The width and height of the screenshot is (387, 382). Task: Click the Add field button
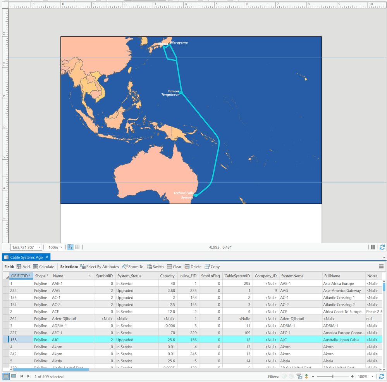click(x=23, y=267)
